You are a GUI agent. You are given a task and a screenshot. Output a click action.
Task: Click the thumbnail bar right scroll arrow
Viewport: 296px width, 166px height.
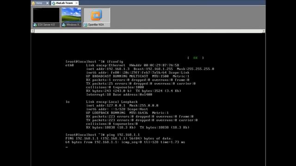(x=264, y=31)
